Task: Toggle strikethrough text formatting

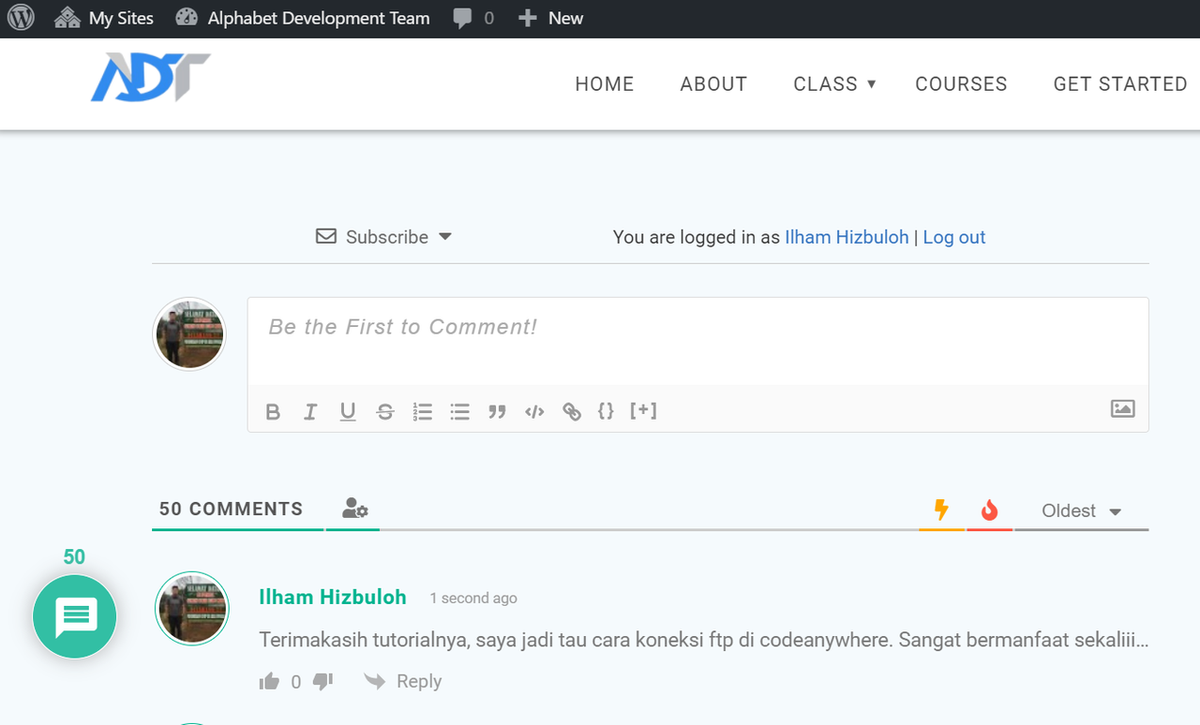Action: tap(385, 411)
